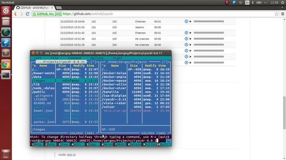
Task: Sort left panel by Modify time column
Action: pos(84,66)
